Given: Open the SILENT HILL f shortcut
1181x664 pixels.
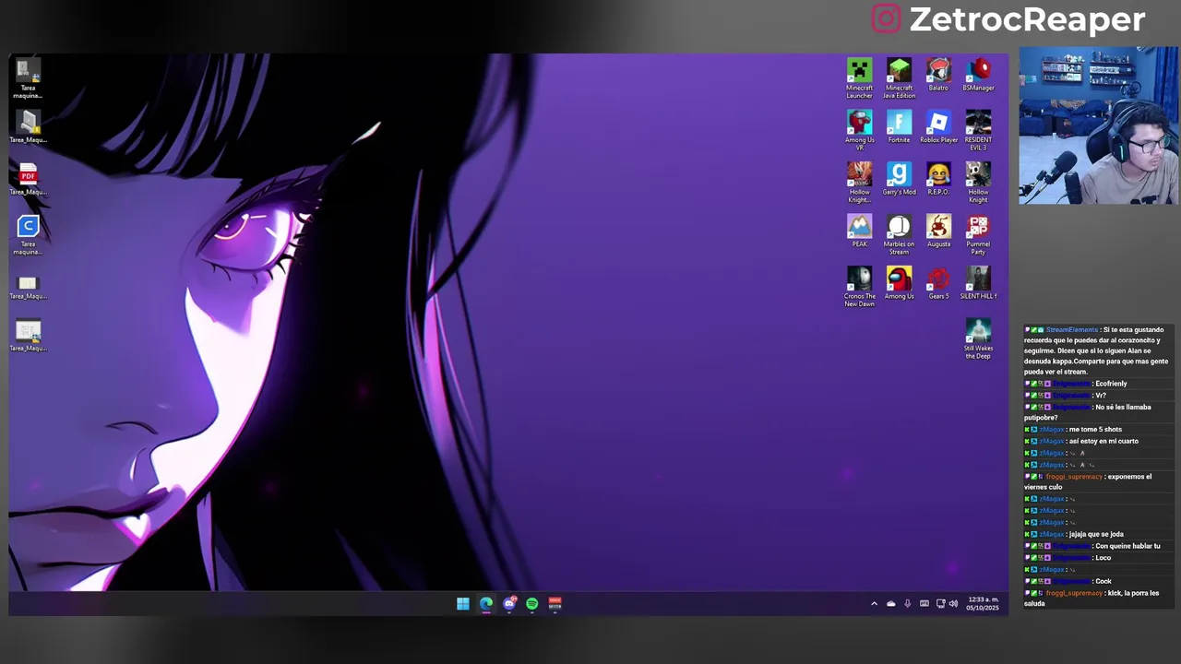Looking at the screenshot, I should click(978, 283).
